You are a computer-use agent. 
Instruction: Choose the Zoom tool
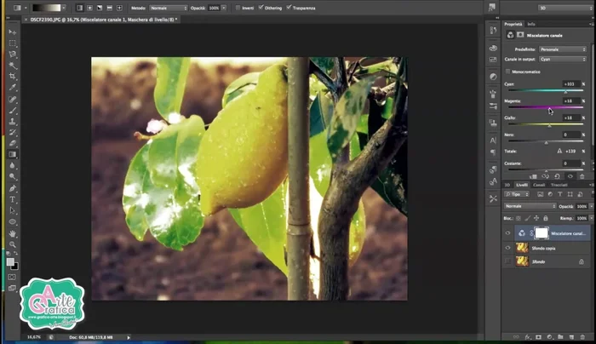[x=12, y=244]
